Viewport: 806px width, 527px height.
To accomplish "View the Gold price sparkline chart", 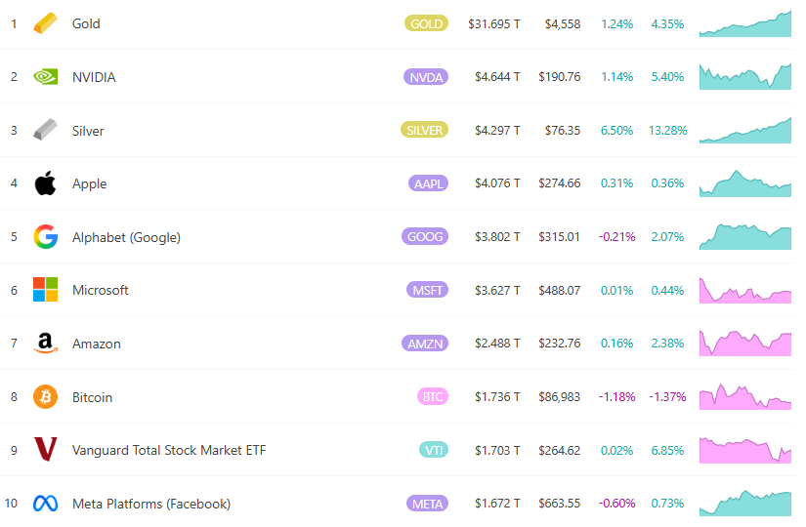I will (x=744, y=24).
